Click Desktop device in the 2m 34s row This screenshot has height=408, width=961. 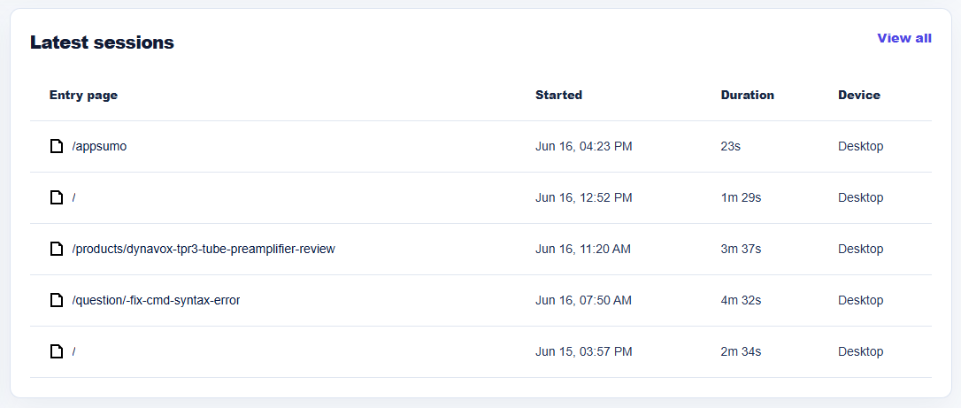(x=860, y=352)
